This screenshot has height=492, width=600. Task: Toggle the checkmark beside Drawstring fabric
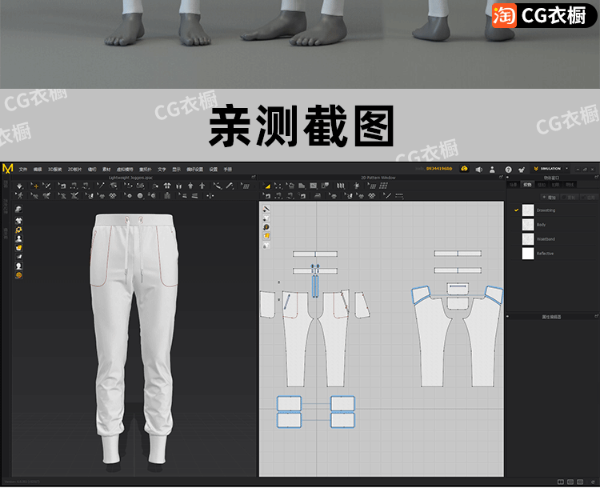click(x=516, y=210)
